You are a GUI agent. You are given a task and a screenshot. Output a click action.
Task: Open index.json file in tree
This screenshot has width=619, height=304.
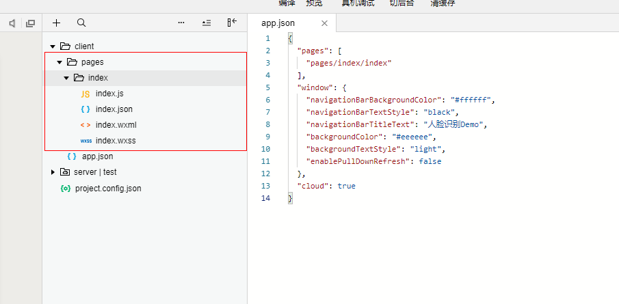coord(114,109)
